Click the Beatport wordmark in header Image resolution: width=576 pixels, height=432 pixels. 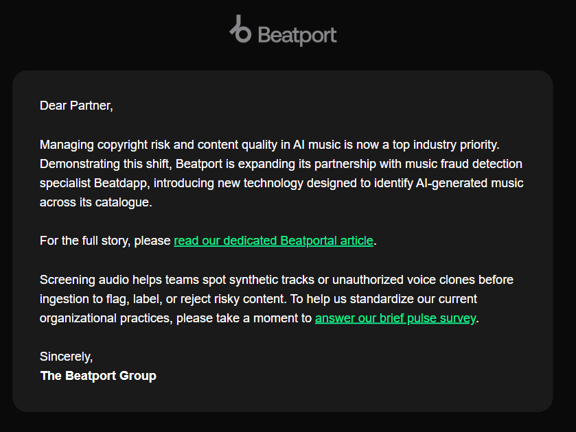pos(297,36)
